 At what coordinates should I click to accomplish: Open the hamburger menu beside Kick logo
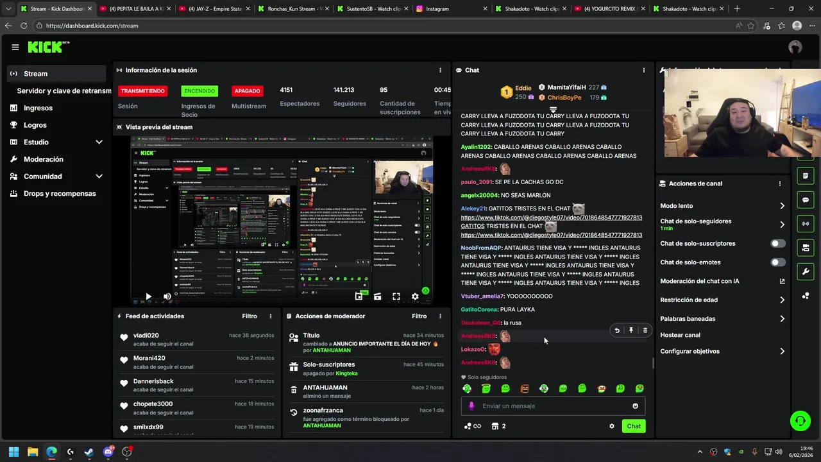point(15,47)
